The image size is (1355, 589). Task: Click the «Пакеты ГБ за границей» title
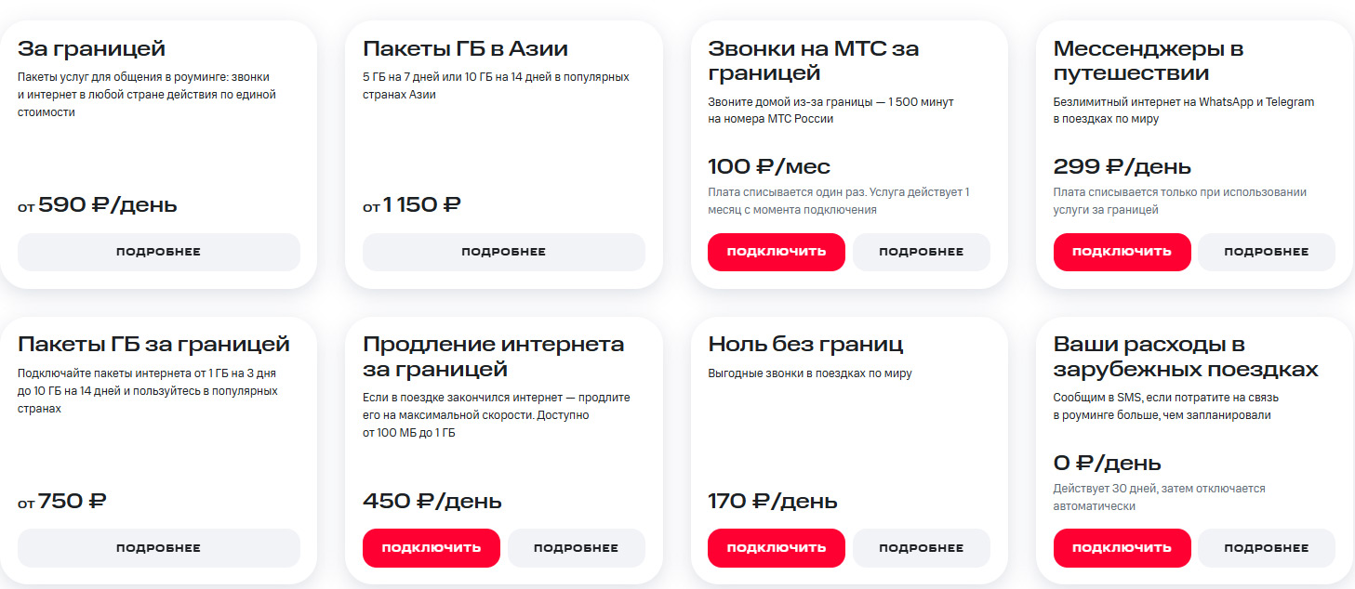click(153, 345)
